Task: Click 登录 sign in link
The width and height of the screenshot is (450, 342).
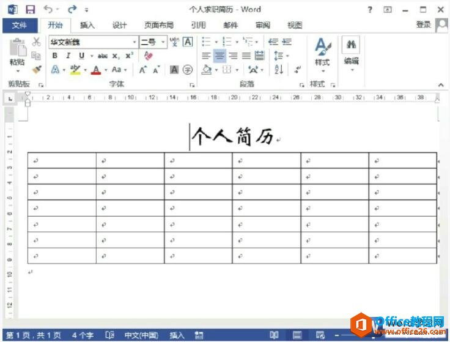Action: (x=423, y=24)
